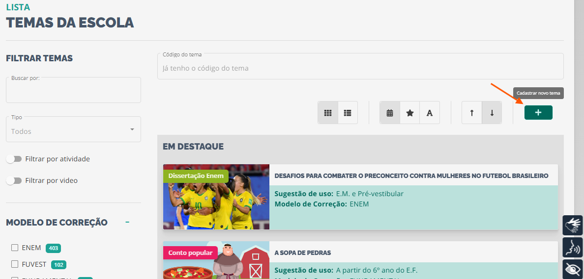Screen dimensions: 584x279
Task: Sort themes alphabetically with A icon
Action: pyautogui.click(x=430, y=113)
